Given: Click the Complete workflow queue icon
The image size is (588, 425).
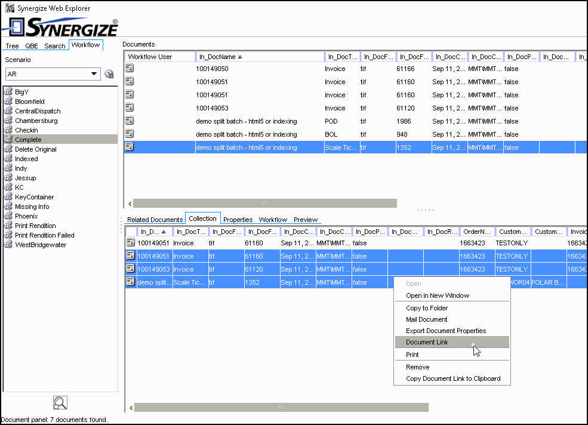Looking at the screenshot, I should point(8,139).
